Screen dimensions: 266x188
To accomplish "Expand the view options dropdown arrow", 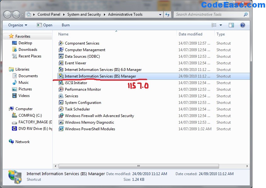I will point(221,25).
